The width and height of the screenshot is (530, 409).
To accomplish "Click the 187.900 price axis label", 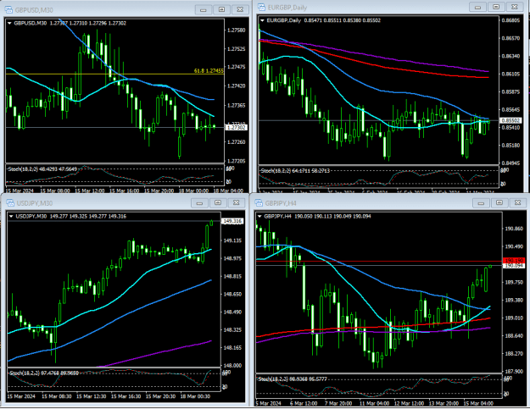I will (x=514, y=372).
